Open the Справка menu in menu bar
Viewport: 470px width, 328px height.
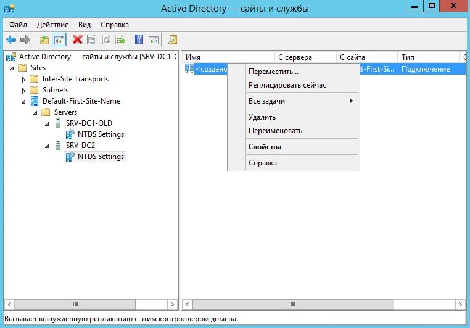pyautogui.click(x=115, y=25)
